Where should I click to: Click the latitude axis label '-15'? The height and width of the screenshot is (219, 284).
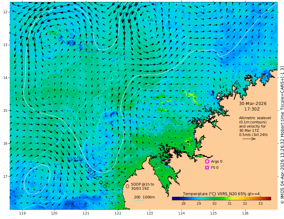[5, 110]
